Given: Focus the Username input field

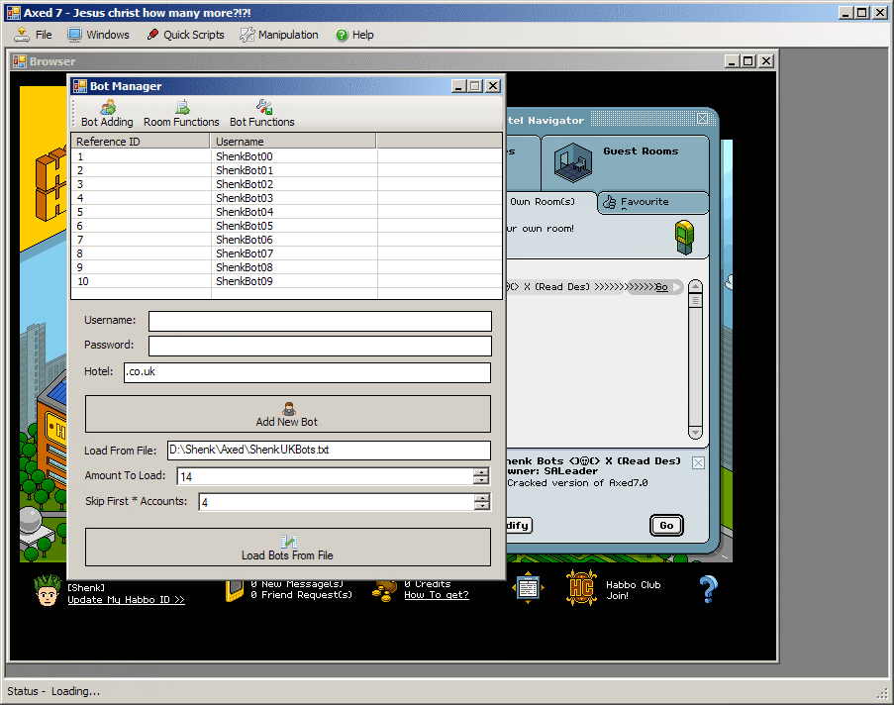Looking at the screenshot, I should (x=320, y=321).
